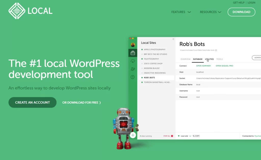
Task: Click the Database Name value local
Action: click(x=198, y=84)
